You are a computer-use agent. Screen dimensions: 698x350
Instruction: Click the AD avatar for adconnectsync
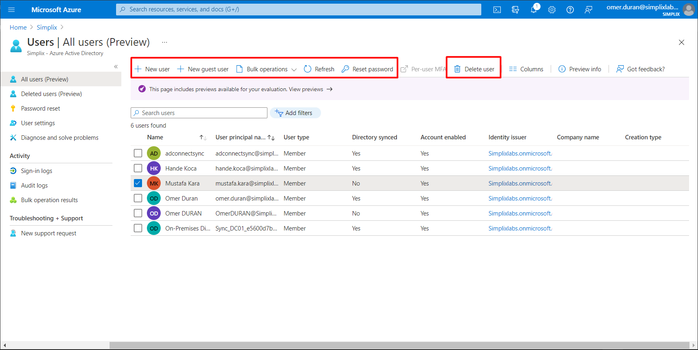[x=154, y=154]
